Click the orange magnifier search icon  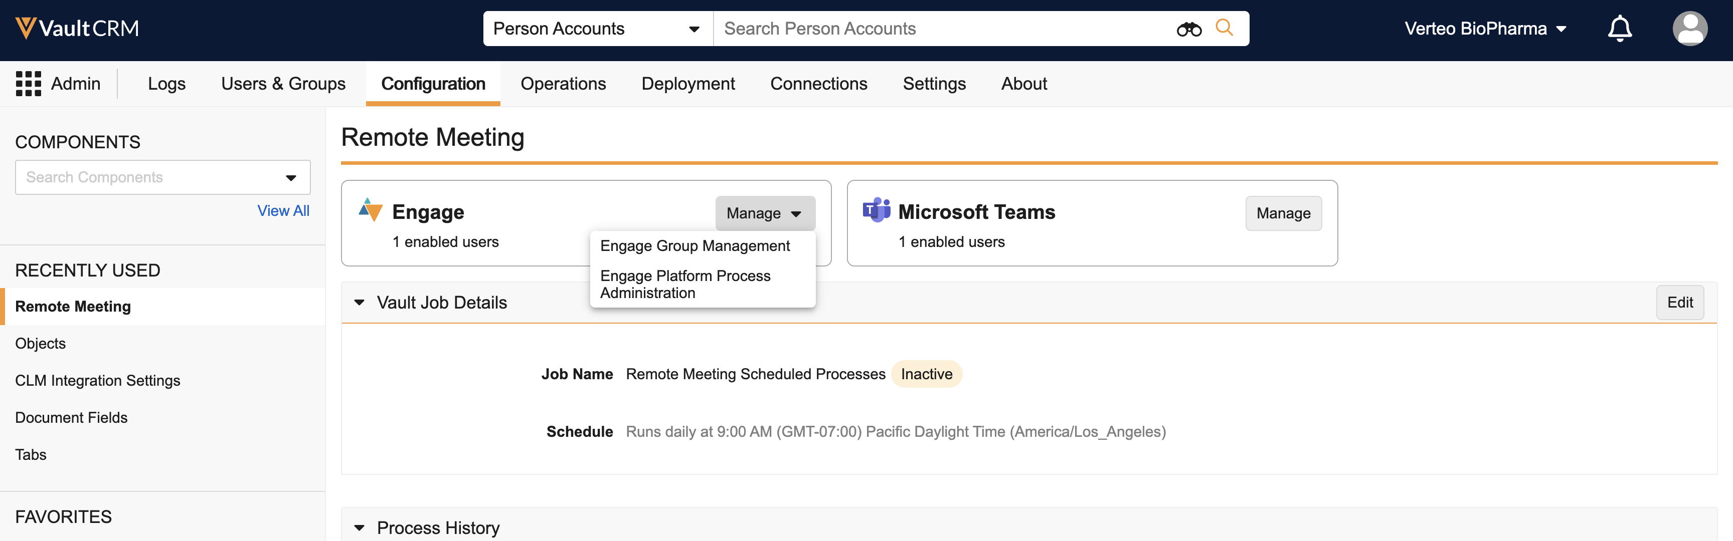coord(1224,28)
